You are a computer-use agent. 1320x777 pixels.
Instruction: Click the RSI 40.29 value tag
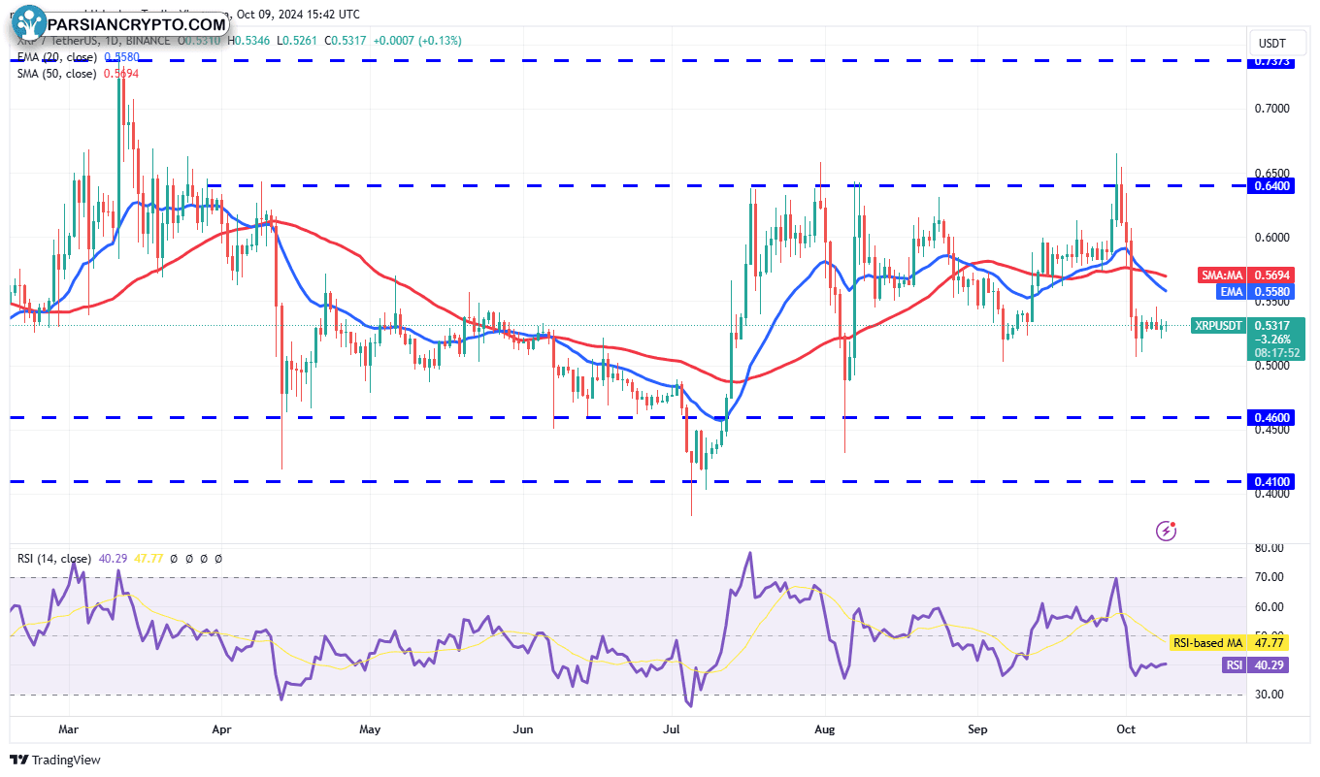[x=1256, y=664]
